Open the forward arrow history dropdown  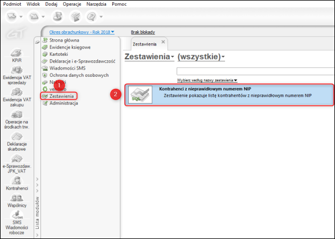pos(43,17)
